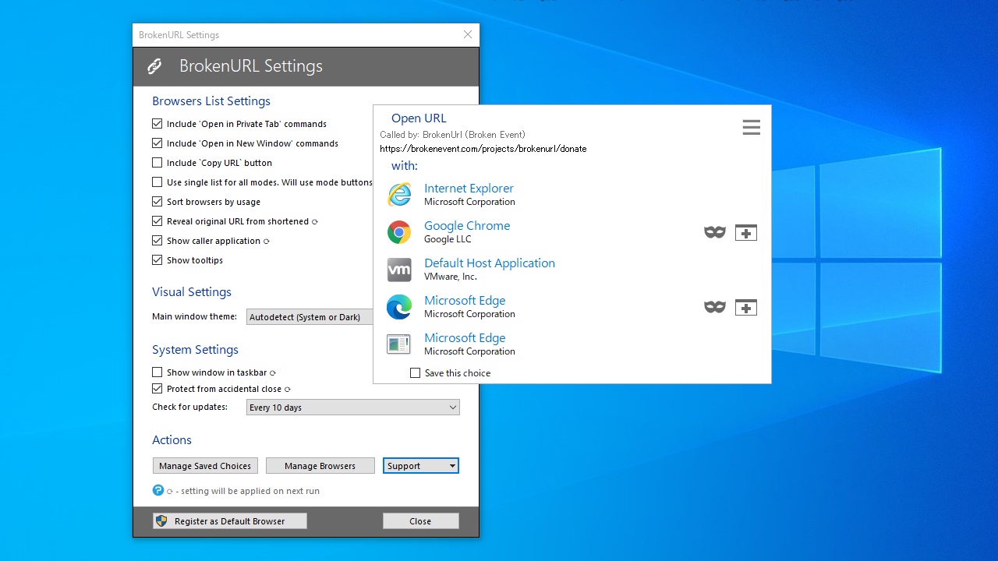Close the BrokenURL Settings window with X
Image resolution: width=998 pixels, height=561 pixels.
[468, 34]
